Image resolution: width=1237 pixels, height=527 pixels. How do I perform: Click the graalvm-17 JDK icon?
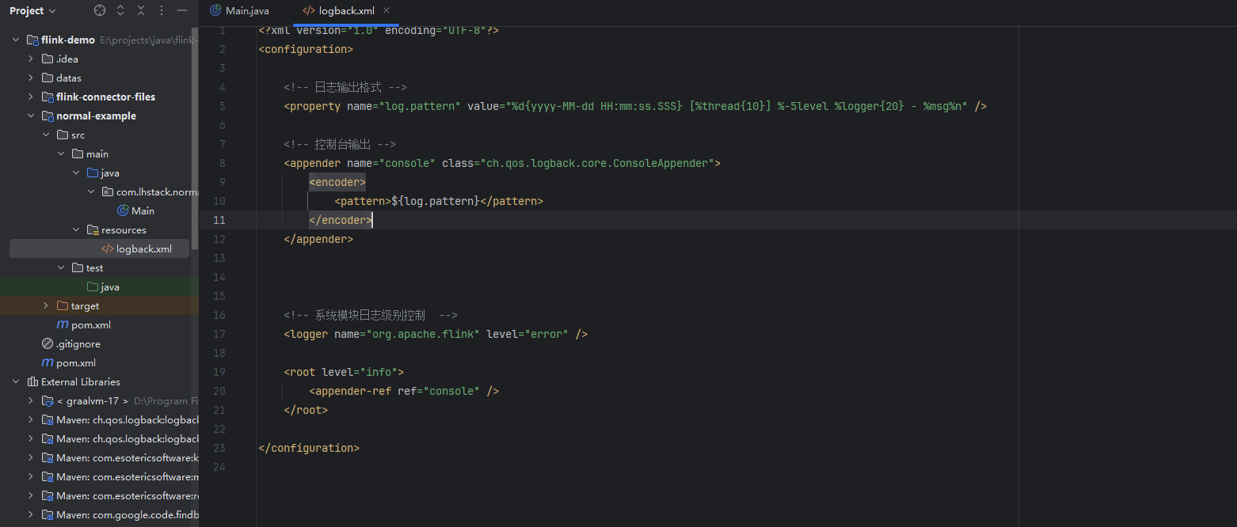(x=48, y=400)
